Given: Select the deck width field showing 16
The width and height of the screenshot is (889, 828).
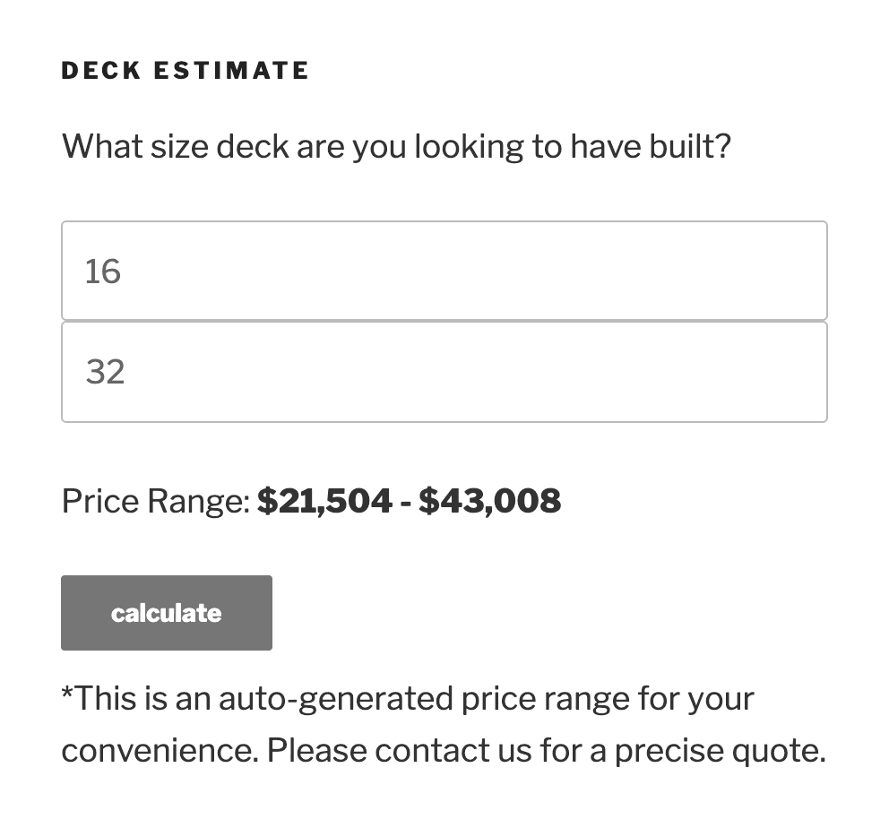Looking at the screenshot, I should [x=444, y=270].
